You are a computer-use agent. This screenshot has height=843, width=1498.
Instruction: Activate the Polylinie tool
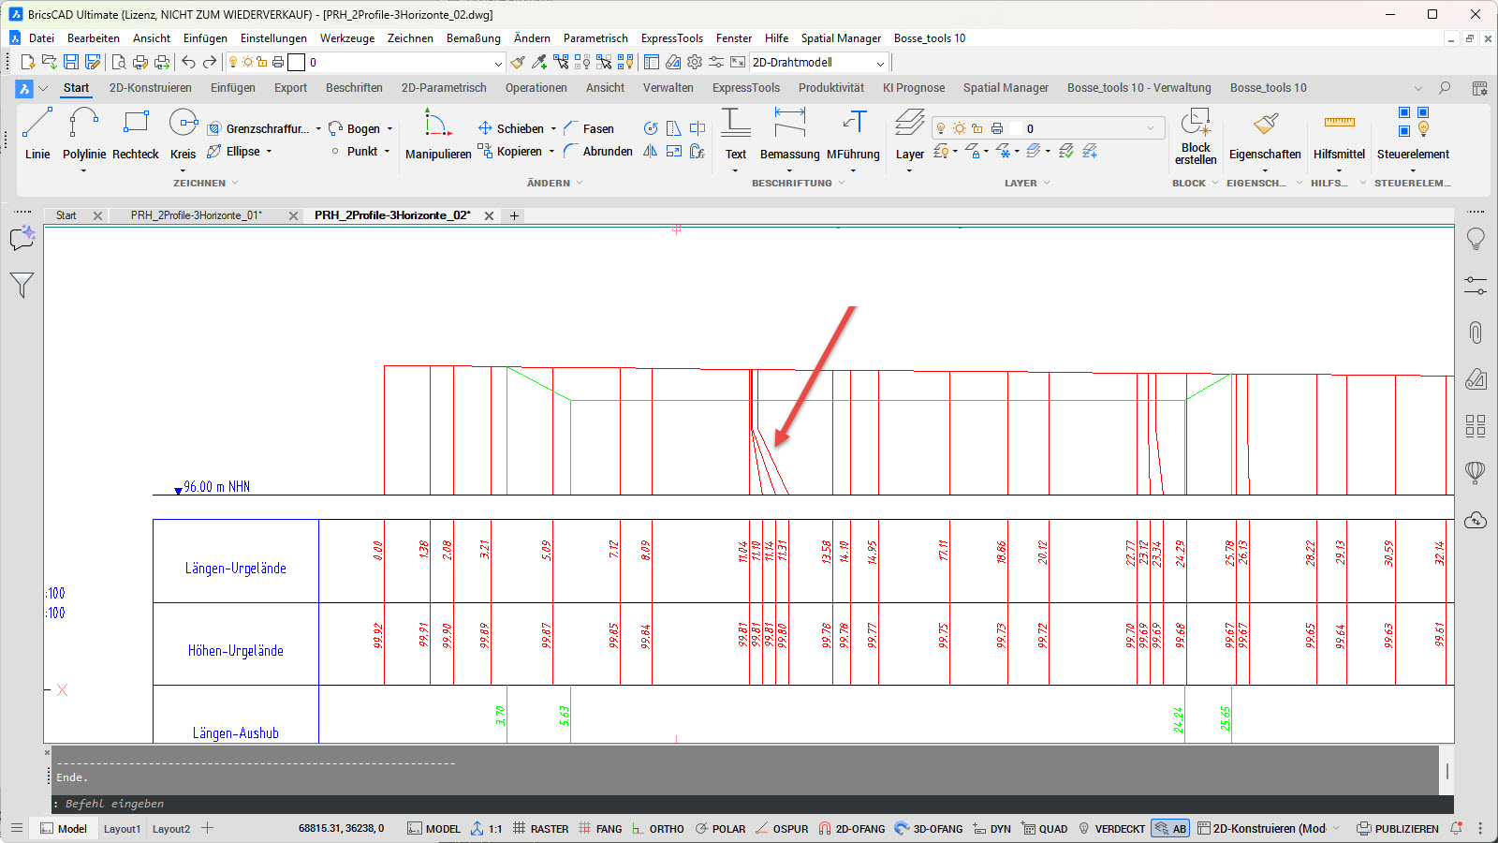point(83,134)
